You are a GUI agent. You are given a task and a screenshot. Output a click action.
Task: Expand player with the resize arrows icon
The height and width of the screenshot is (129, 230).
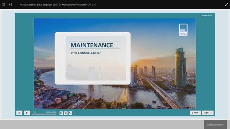[x=70, y=113]
